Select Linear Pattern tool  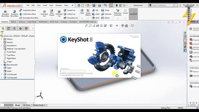click(x=88, y=12)
